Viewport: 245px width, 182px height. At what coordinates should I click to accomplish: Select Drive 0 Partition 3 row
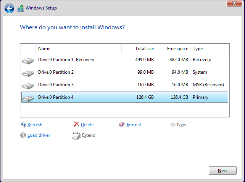coord(125,85)
